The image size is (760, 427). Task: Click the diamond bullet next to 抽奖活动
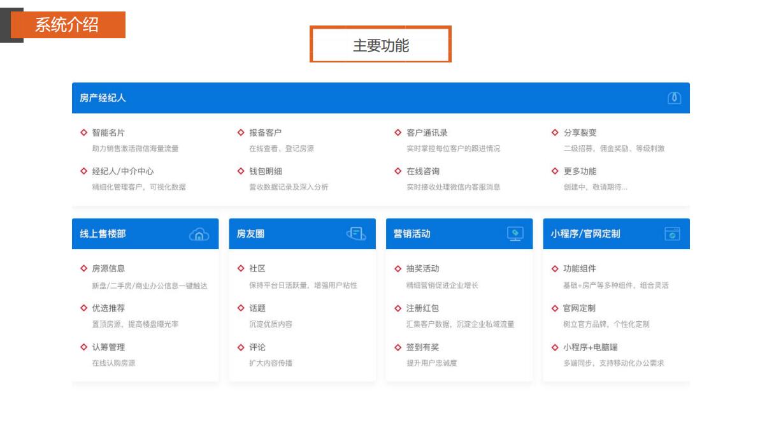click(x=398, y=269)
